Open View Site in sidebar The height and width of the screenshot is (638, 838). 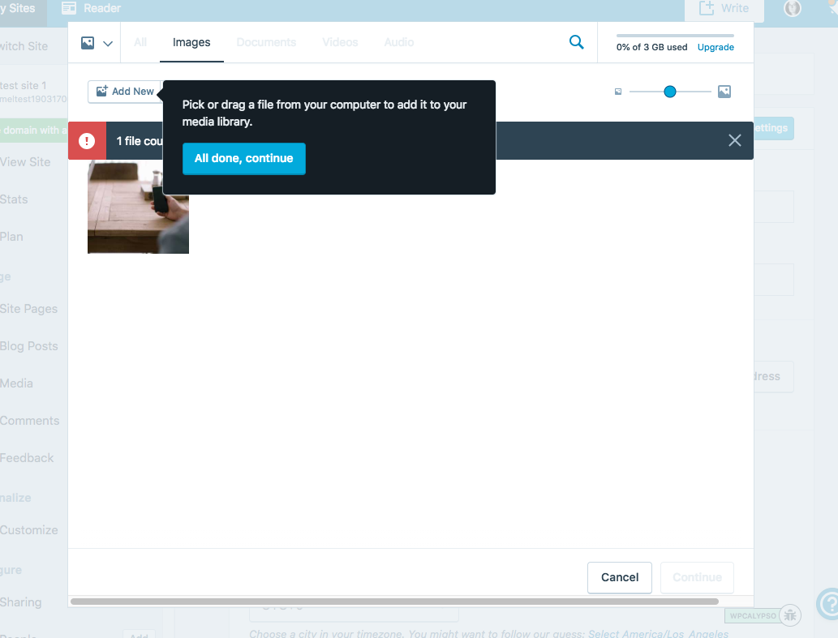coord(25,162)
